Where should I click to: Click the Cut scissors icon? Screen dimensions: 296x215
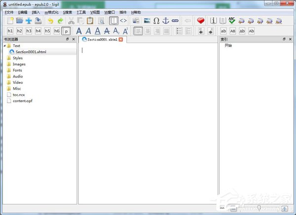(71, 21)
